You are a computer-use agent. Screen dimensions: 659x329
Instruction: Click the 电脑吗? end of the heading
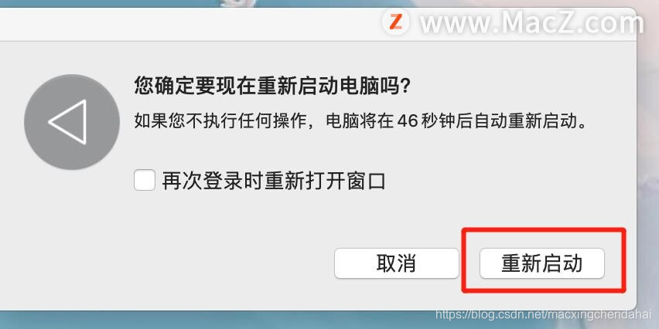[376, 86]
